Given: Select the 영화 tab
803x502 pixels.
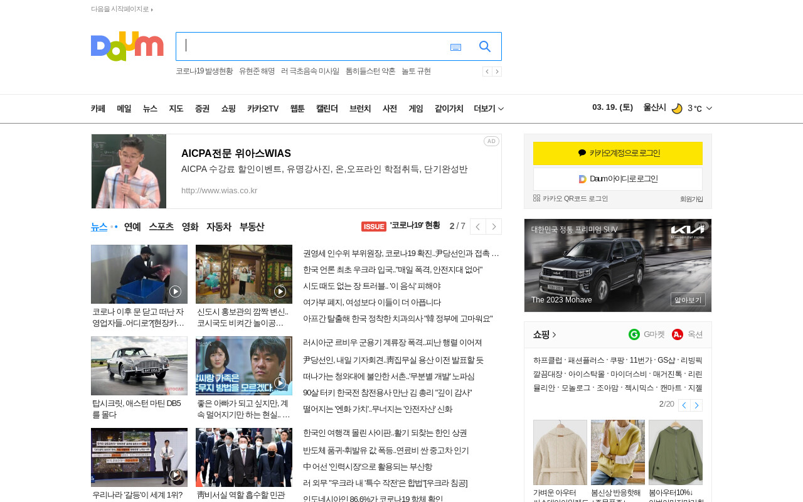Looking at the screenshot, I should tap(190, 227).
